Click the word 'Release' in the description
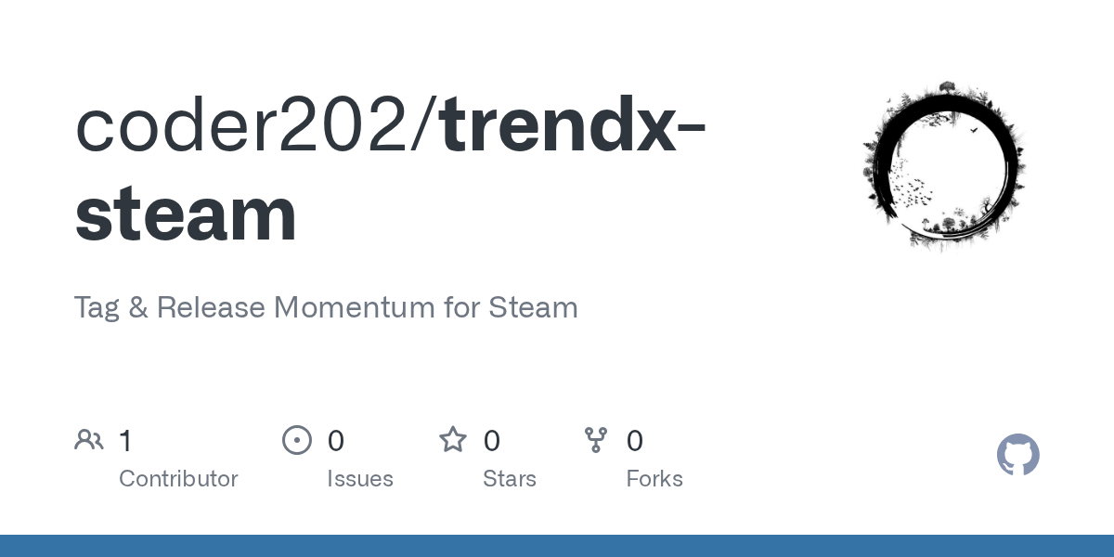This screenshot has width=1114, height=557. point(211,307)
